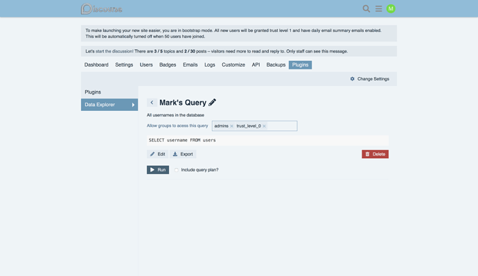The image size is (478, 276).
Task: Select Data Explorer in the sidebar
Action: (x=109, y=105)
